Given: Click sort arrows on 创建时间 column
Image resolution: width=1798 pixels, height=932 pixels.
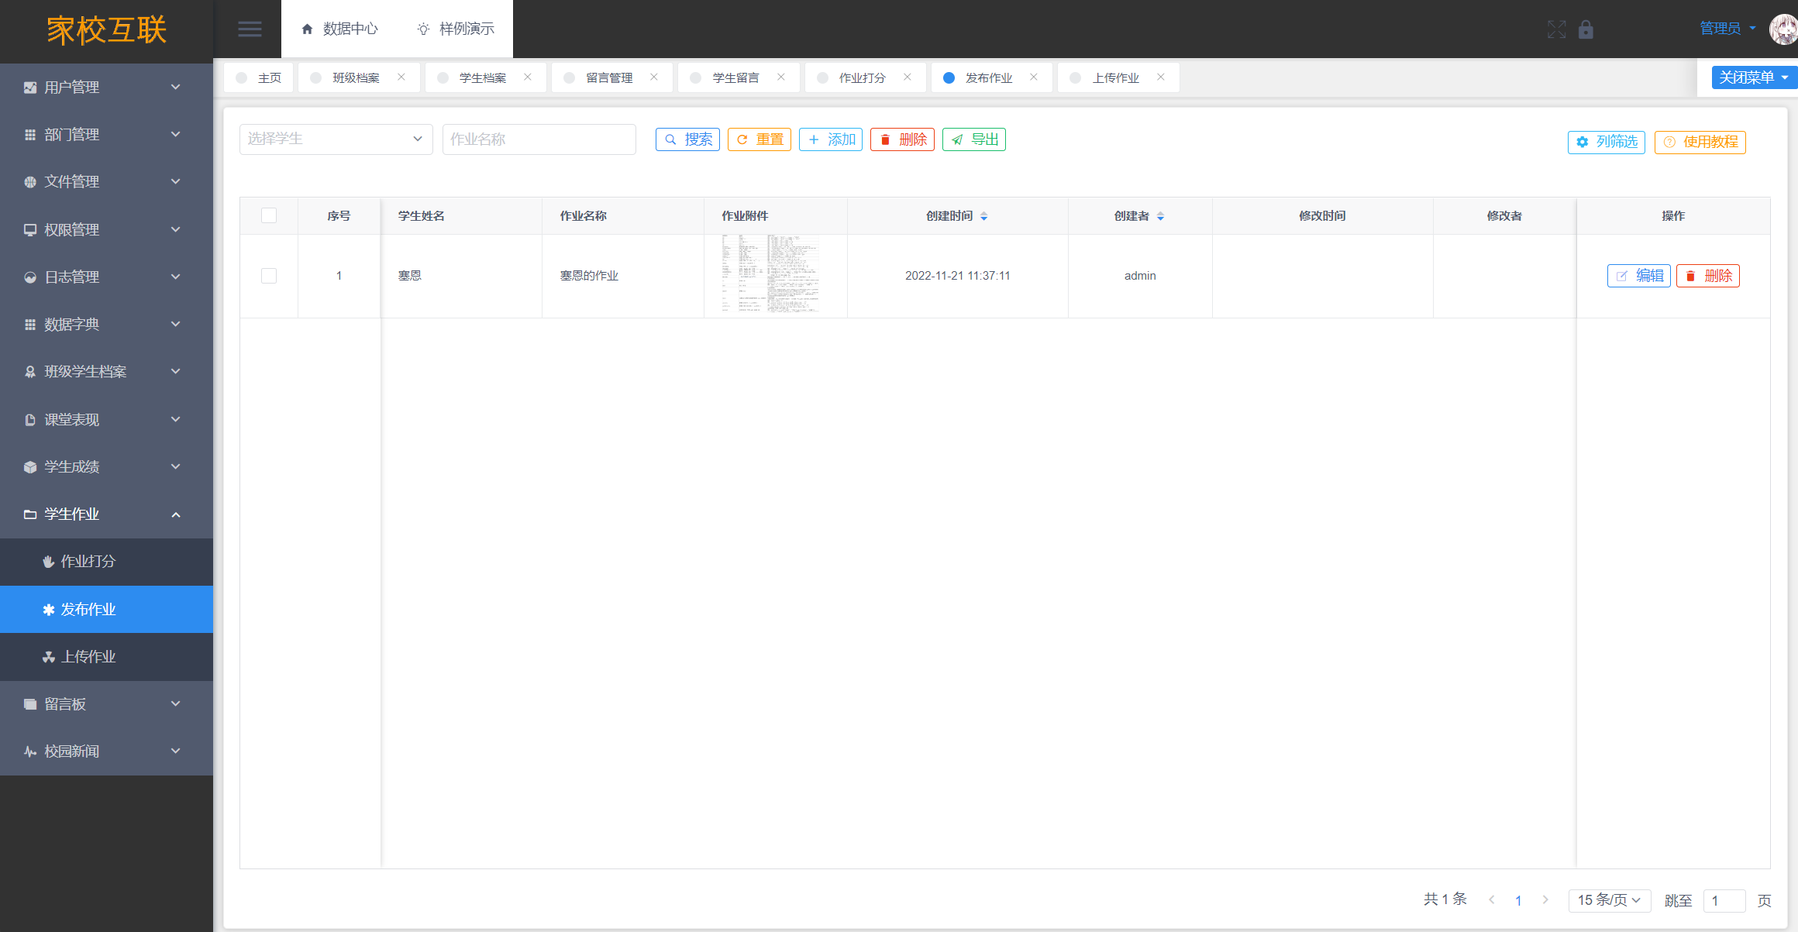Looking at the screenshot, I should tap(983, 216).
